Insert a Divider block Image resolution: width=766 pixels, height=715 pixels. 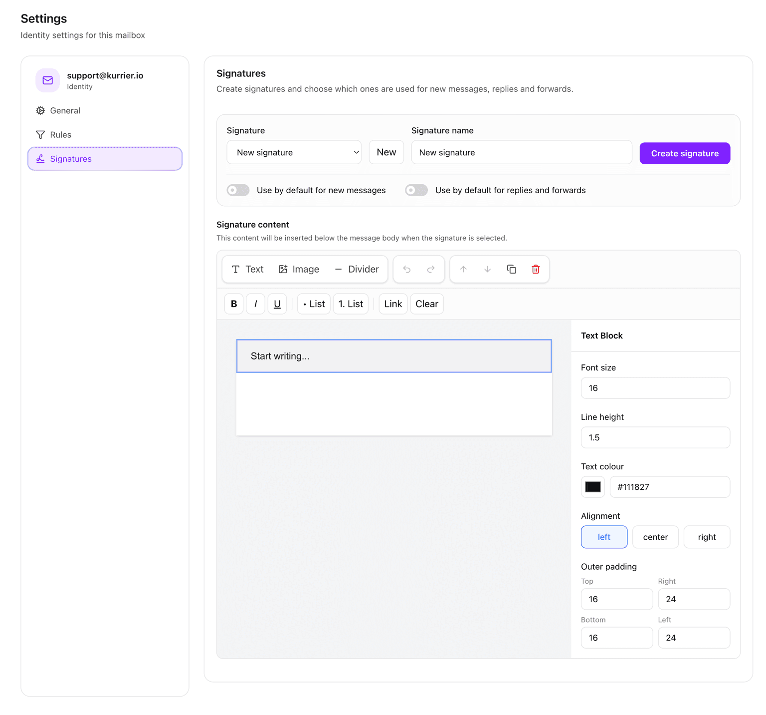[x=357, y=269]
